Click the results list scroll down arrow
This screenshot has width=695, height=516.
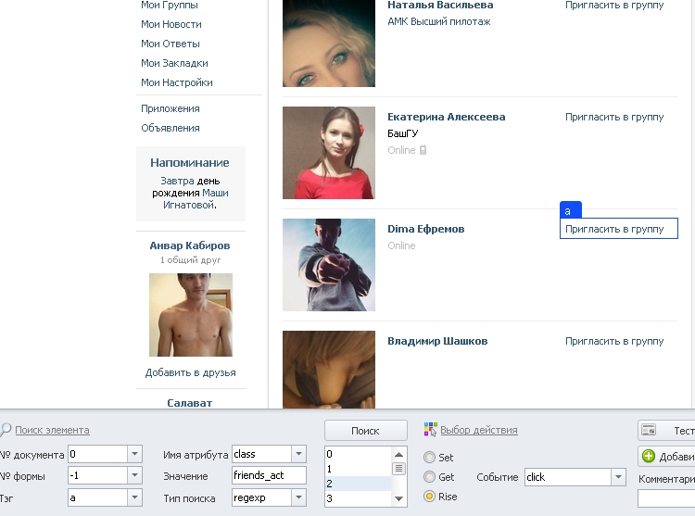coord(398,498)
